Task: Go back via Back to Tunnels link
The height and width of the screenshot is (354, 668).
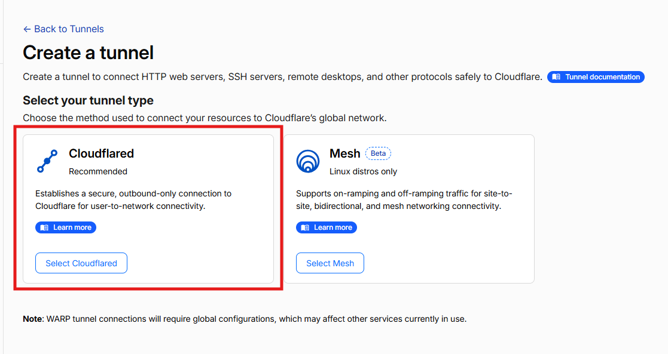Action: 63,29
